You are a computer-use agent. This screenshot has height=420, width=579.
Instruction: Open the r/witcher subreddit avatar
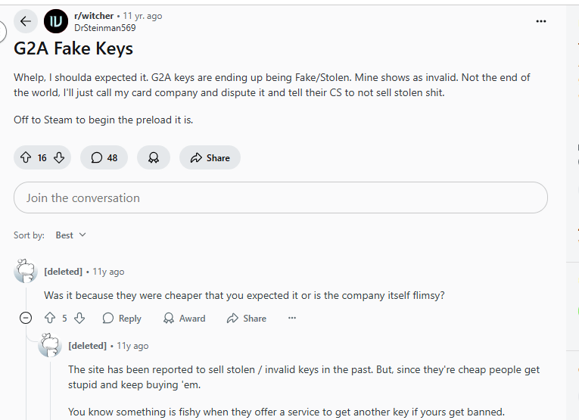(x=56, y=21)
